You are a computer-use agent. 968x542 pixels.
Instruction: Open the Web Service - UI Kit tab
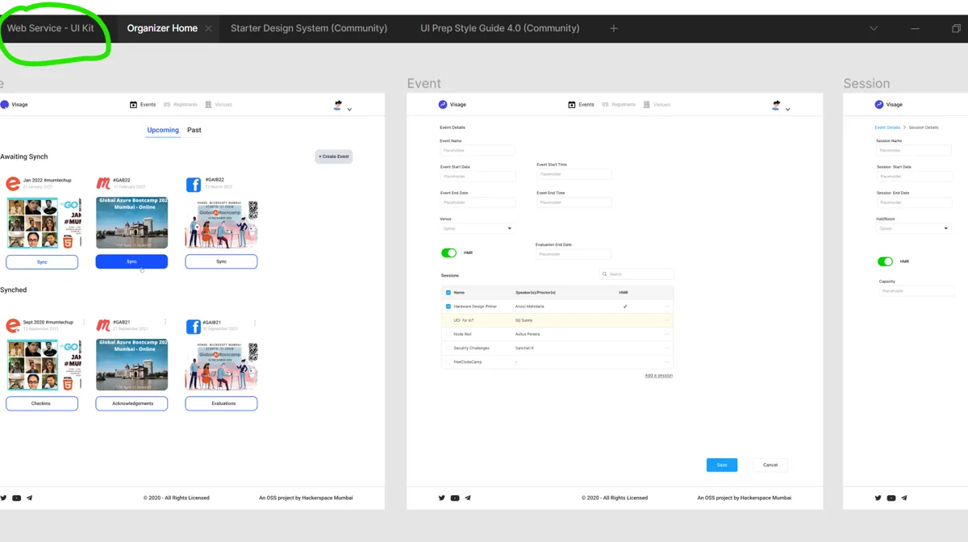(x=50, y=28)
